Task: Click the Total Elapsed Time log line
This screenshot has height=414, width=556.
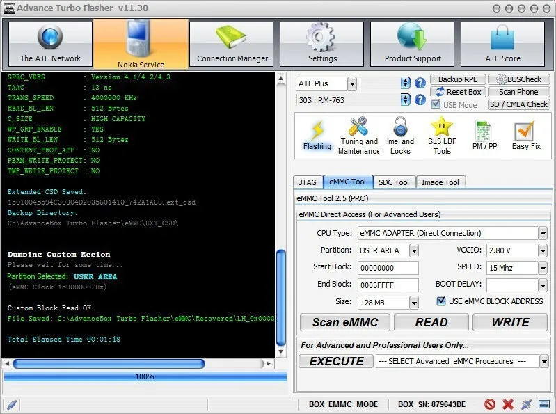Action: pos(64,340)
